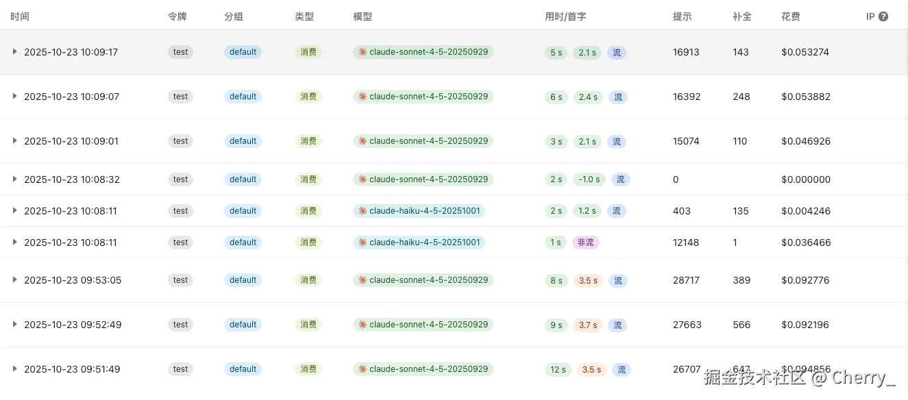908x400 pixels.
Task: Click the help icon beside the IP column header
Action: coord(883,16)
